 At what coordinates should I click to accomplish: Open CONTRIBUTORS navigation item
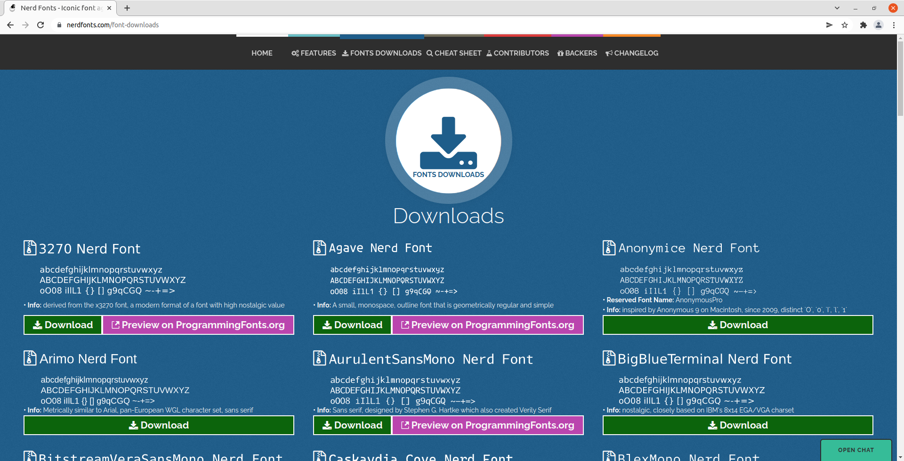(x=517, y=53)
